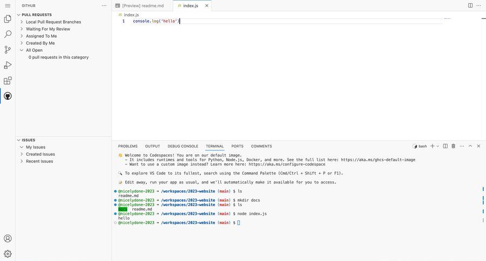Click the console.log code on line 1

156,21
